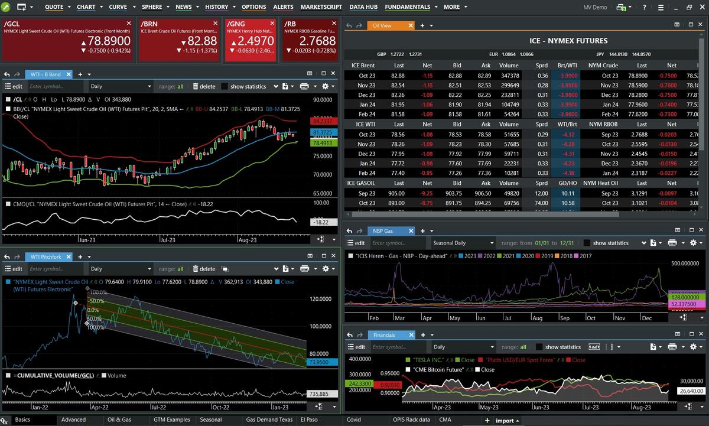The width and height of the screenshot is (709, 426).
Task: Open the new window icon menu
Action: point(22,7)
